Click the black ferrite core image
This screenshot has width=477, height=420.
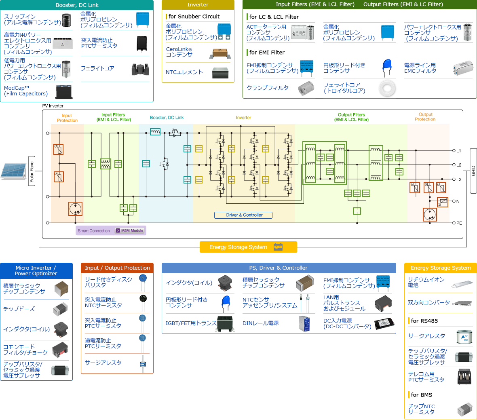click(x=140, y=70)
